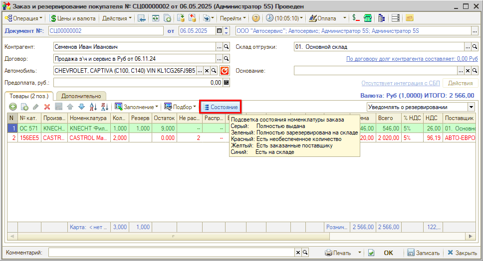Expand the Уведомлять о резервировании dropdown
This screenshot has height=261, width=483.
[x=471, y=107]
